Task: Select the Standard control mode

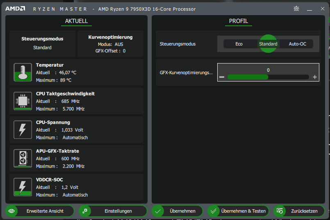Action: click(268, 44)
